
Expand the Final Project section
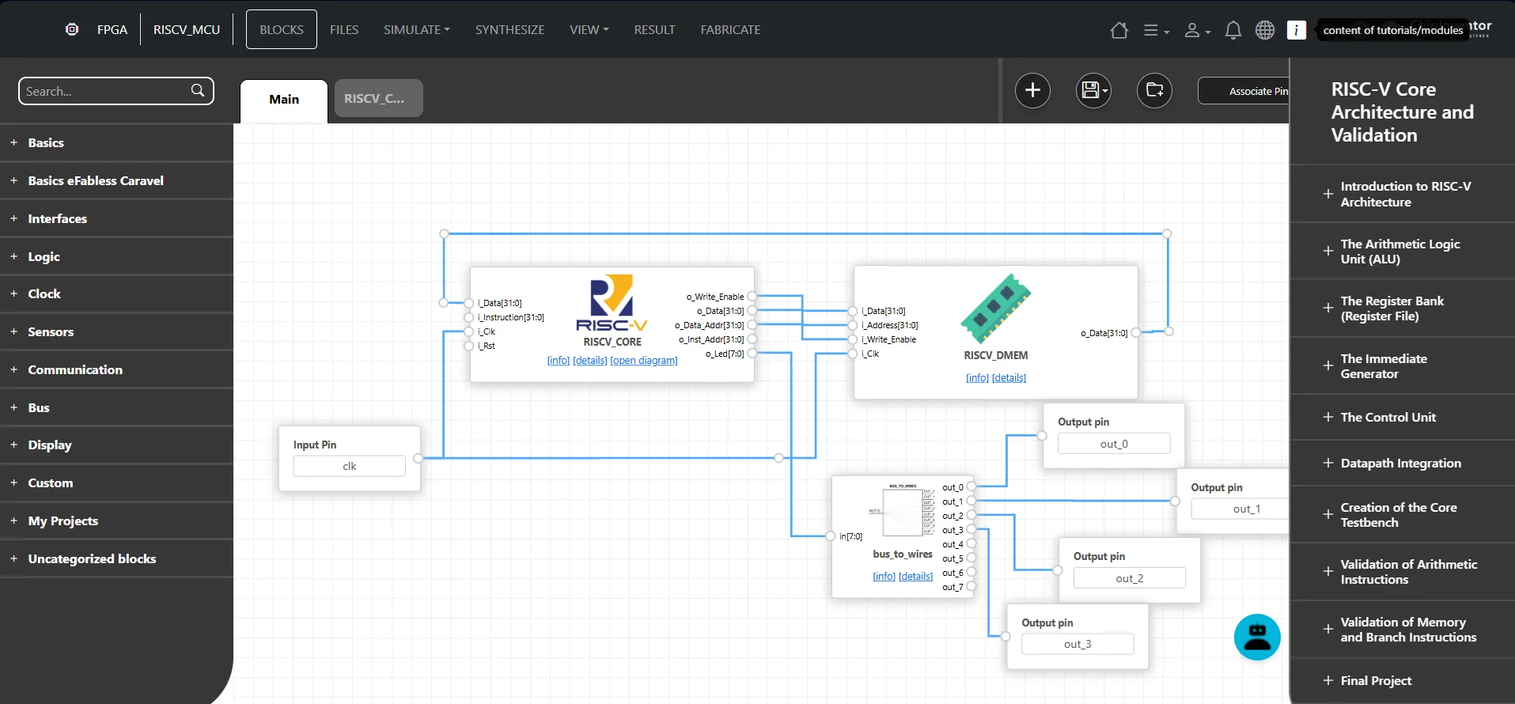[1402, 681]
